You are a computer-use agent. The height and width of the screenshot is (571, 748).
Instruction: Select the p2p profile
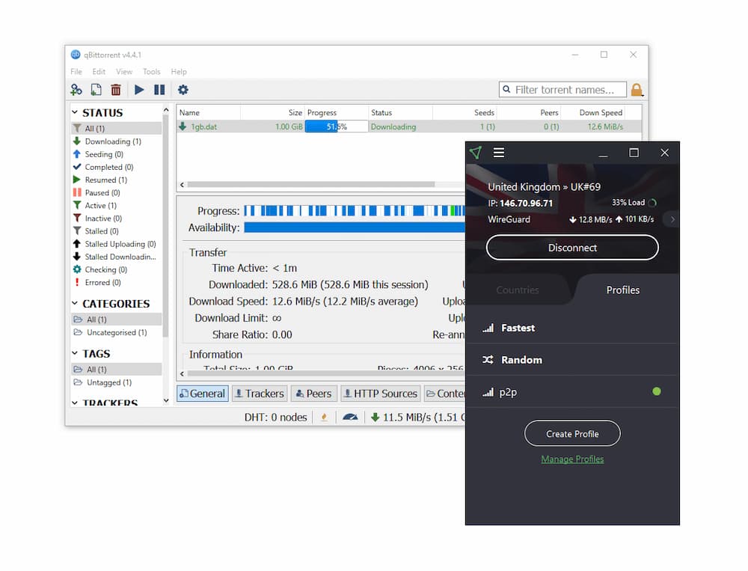[x=572, y=392]
